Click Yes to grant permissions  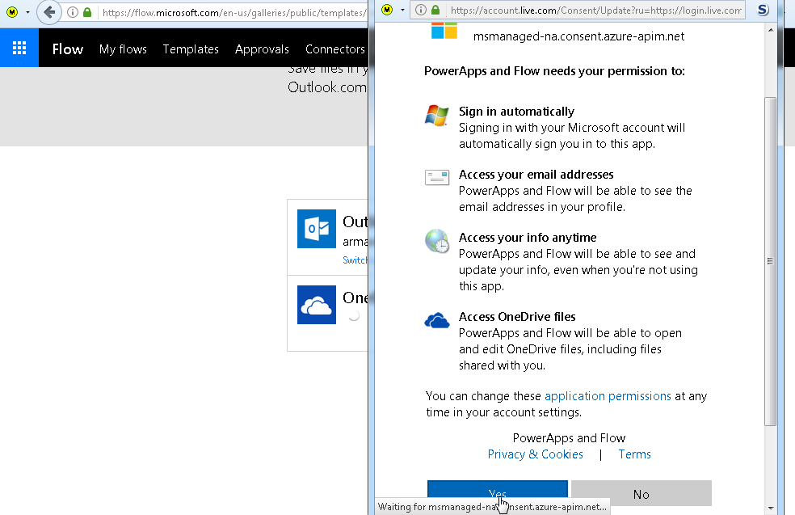(x=497, y=494)
